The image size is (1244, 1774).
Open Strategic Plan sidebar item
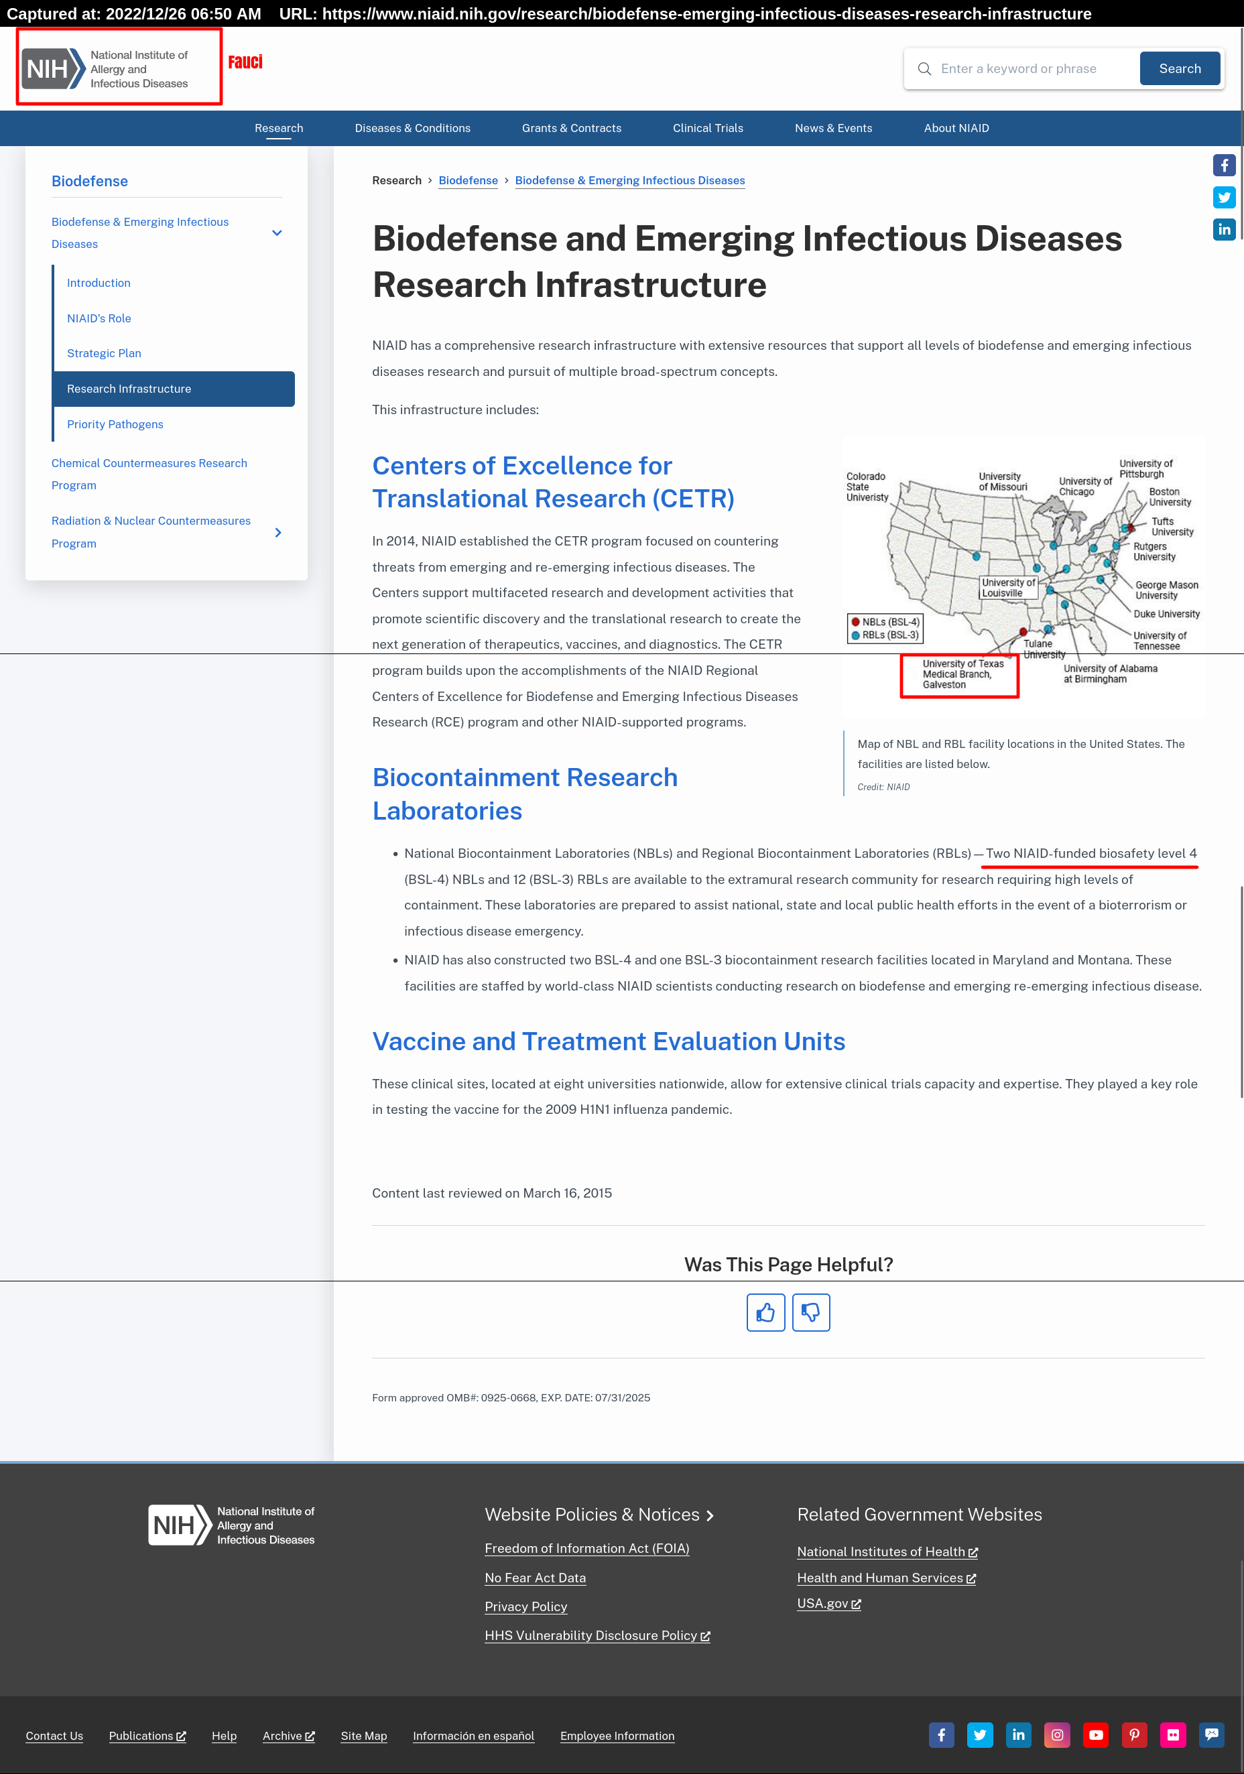click(x=105, y=353)
